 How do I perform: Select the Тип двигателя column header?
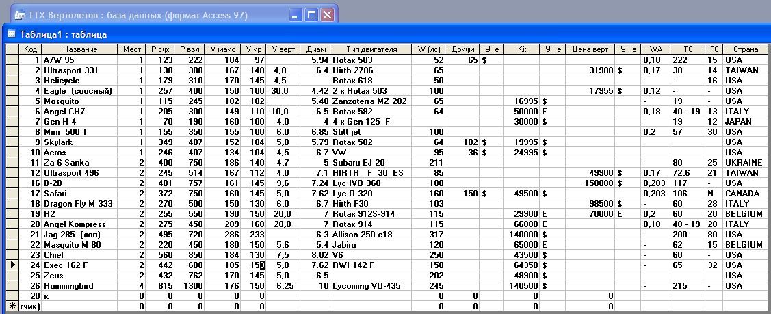coord(371,49)
